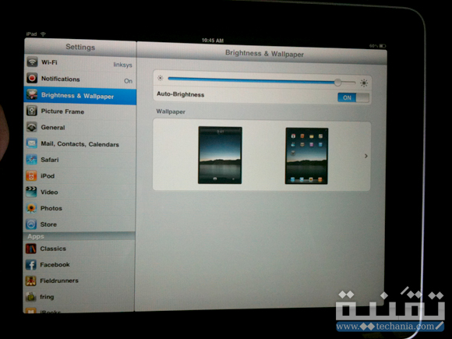Image resolution: width=452 pixels, height=339 pixels.
Task: Open Facebook app settings label
Action: [55, 265]
